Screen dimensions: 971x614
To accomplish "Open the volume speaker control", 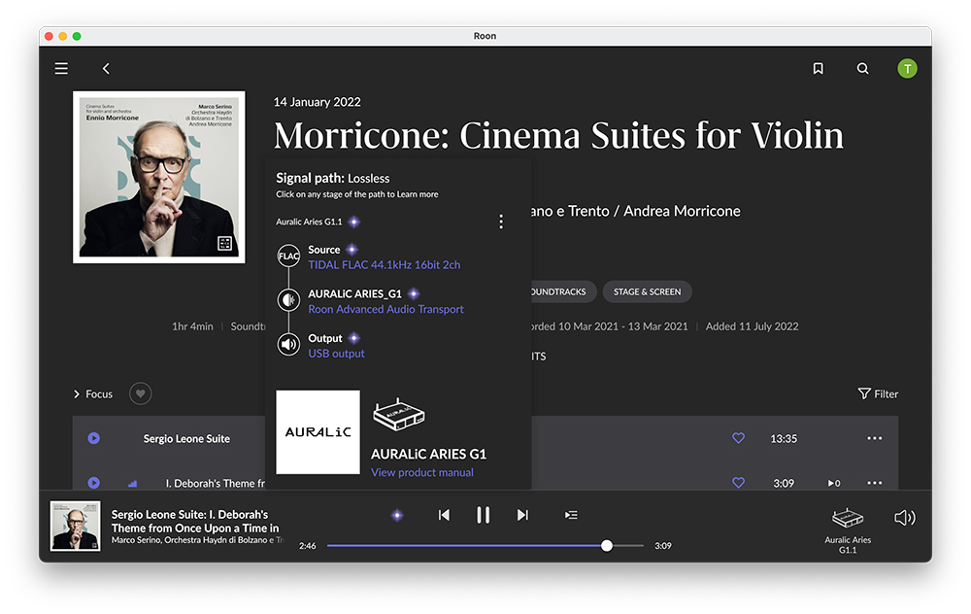I will (905, 518).
